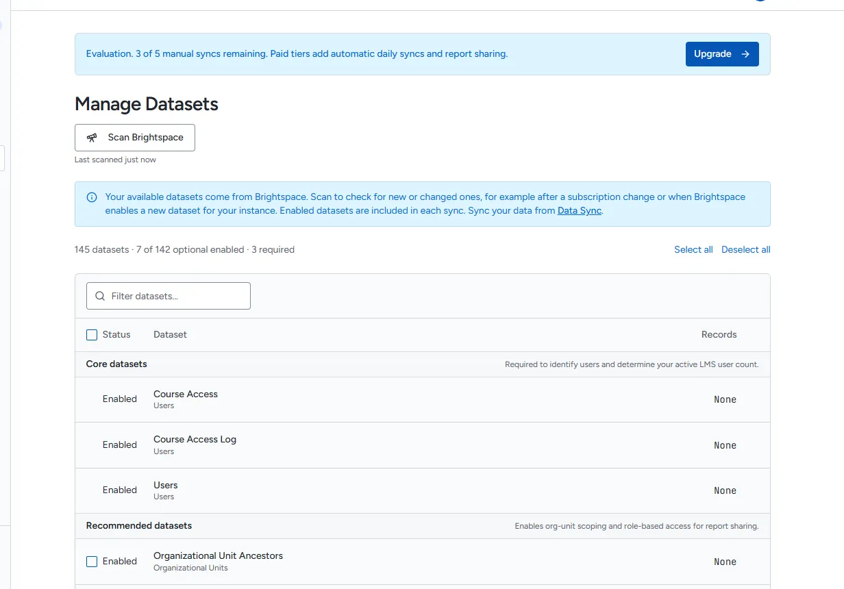
Task: Select the Course Access Log dataset row
Action: [x=423, y=445]
